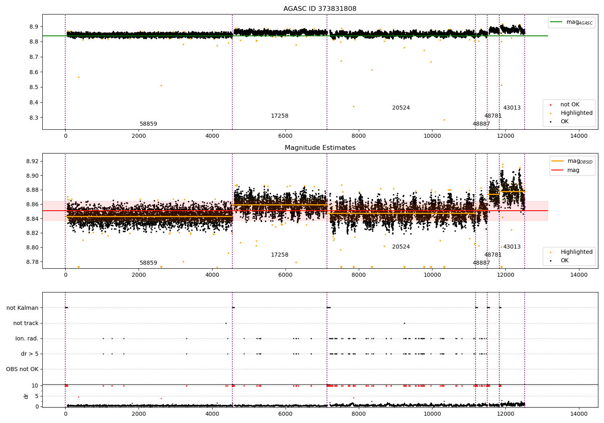Image resolution: width=604 pixels, height=423 pixels.
Task: Click 'Highlighted' in the top plot legend
Action: (x=572, y=113)
